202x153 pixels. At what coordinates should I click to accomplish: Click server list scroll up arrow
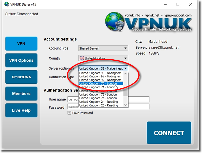click(125, 74)
